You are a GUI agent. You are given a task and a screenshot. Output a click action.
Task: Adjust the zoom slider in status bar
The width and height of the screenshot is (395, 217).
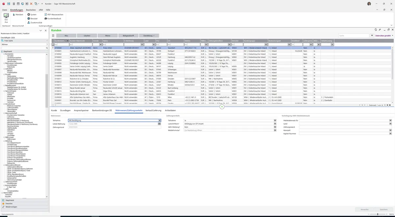point(378,214)
